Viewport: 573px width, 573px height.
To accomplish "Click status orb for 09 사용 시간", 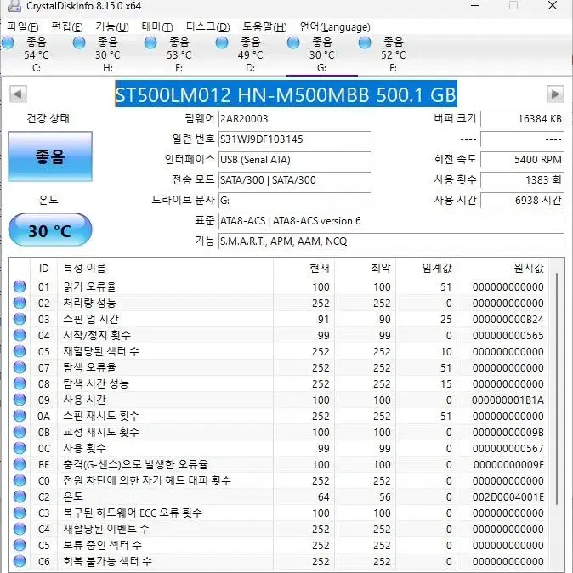I will click(20, 400).
